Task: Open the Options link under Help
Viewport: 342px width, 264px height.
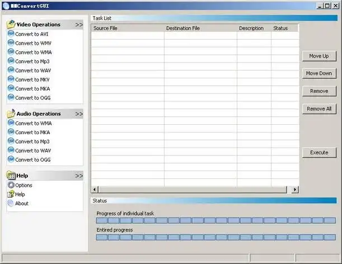Action: click(x=24, y=185)
